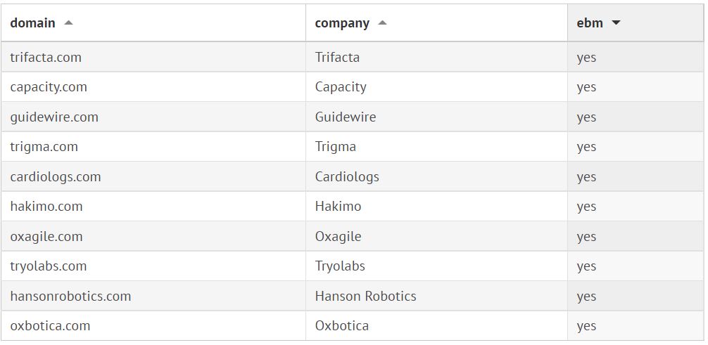Select the Oxbotica company cell
This screenshot has width=708, height=345.
341,326
